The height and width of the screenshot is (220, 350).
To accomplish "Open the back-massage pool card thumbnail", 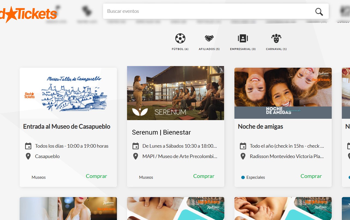I will 176,209.
